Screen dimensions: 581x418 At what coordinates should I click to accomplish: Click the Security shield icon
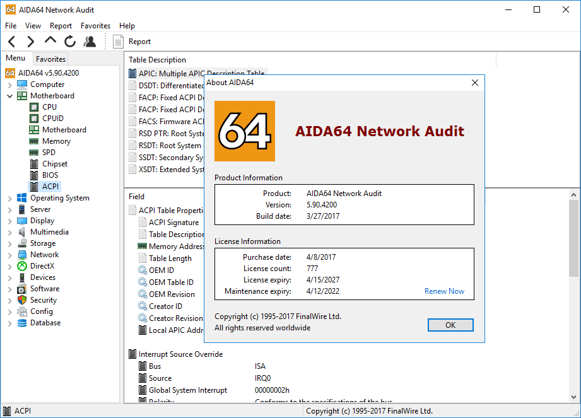pyautogui.click(x=22, y=300)
